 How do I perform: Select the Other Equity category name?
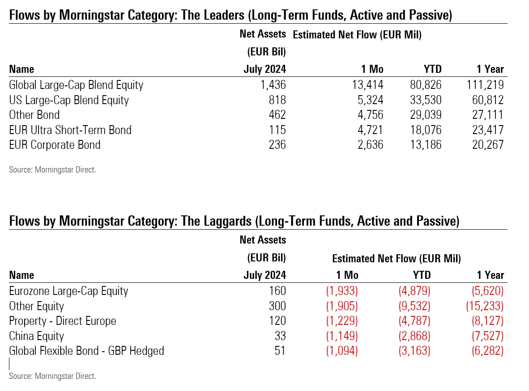[x=36, y=306]
